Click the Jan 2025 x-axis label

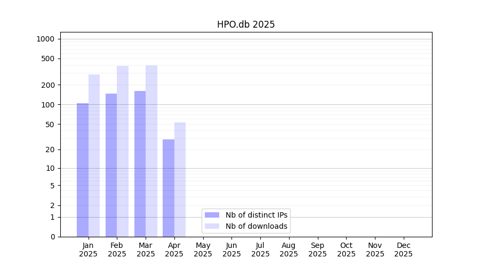tap(89, 250)
